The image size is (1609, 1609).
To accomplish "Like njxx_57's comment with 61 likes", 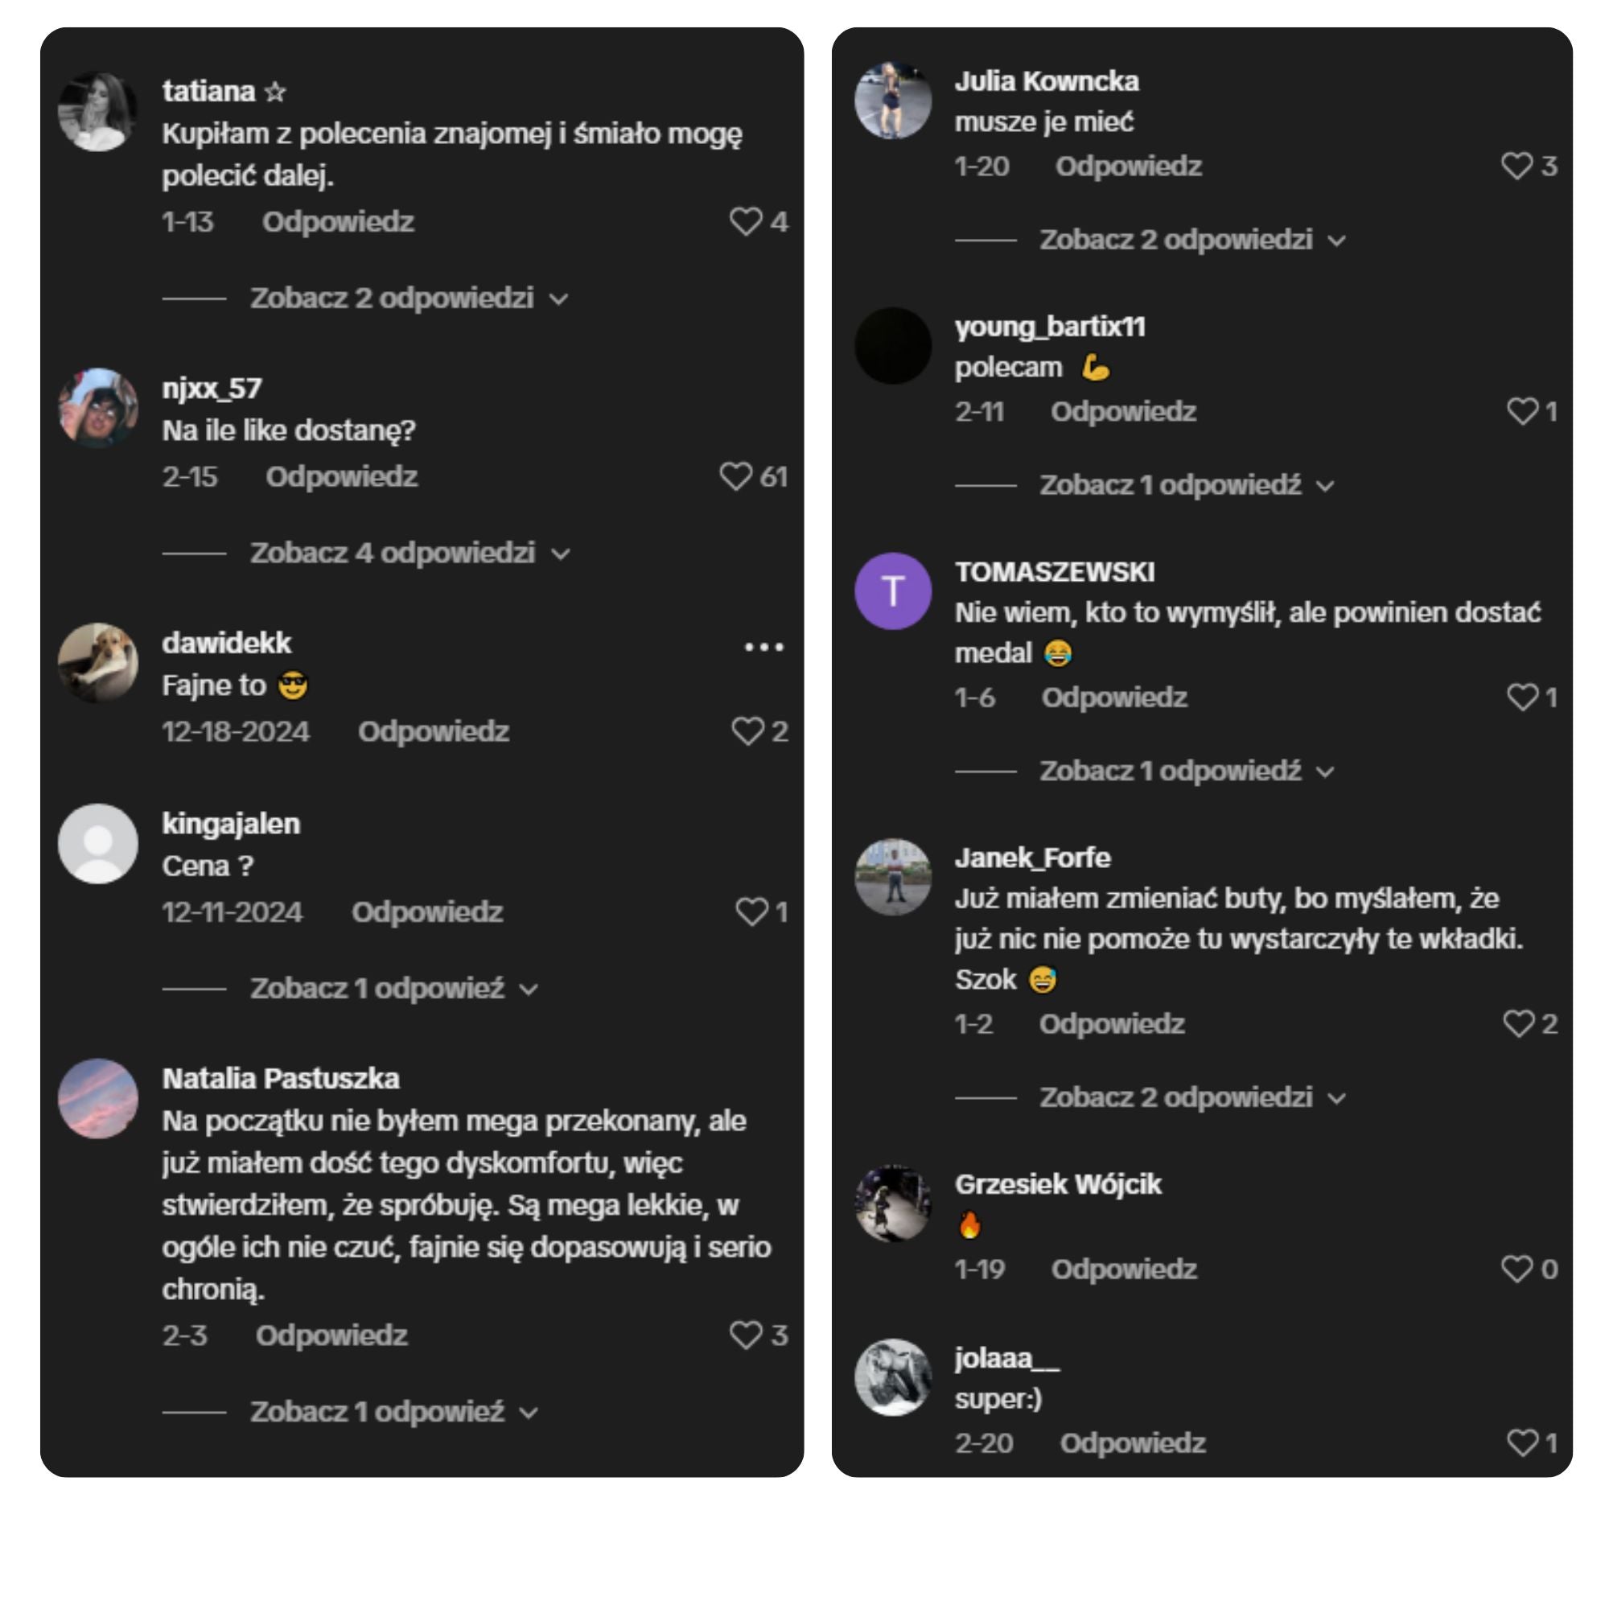I will [735, 476].
